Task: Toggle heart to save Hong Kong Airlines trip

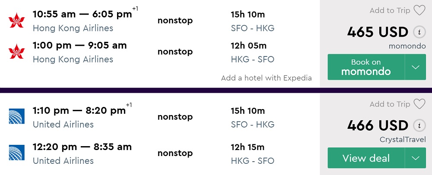Action: (419, 10)
